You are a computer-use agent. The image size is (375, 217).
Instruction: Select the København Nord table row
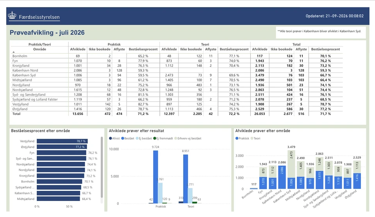pos(177,70)
